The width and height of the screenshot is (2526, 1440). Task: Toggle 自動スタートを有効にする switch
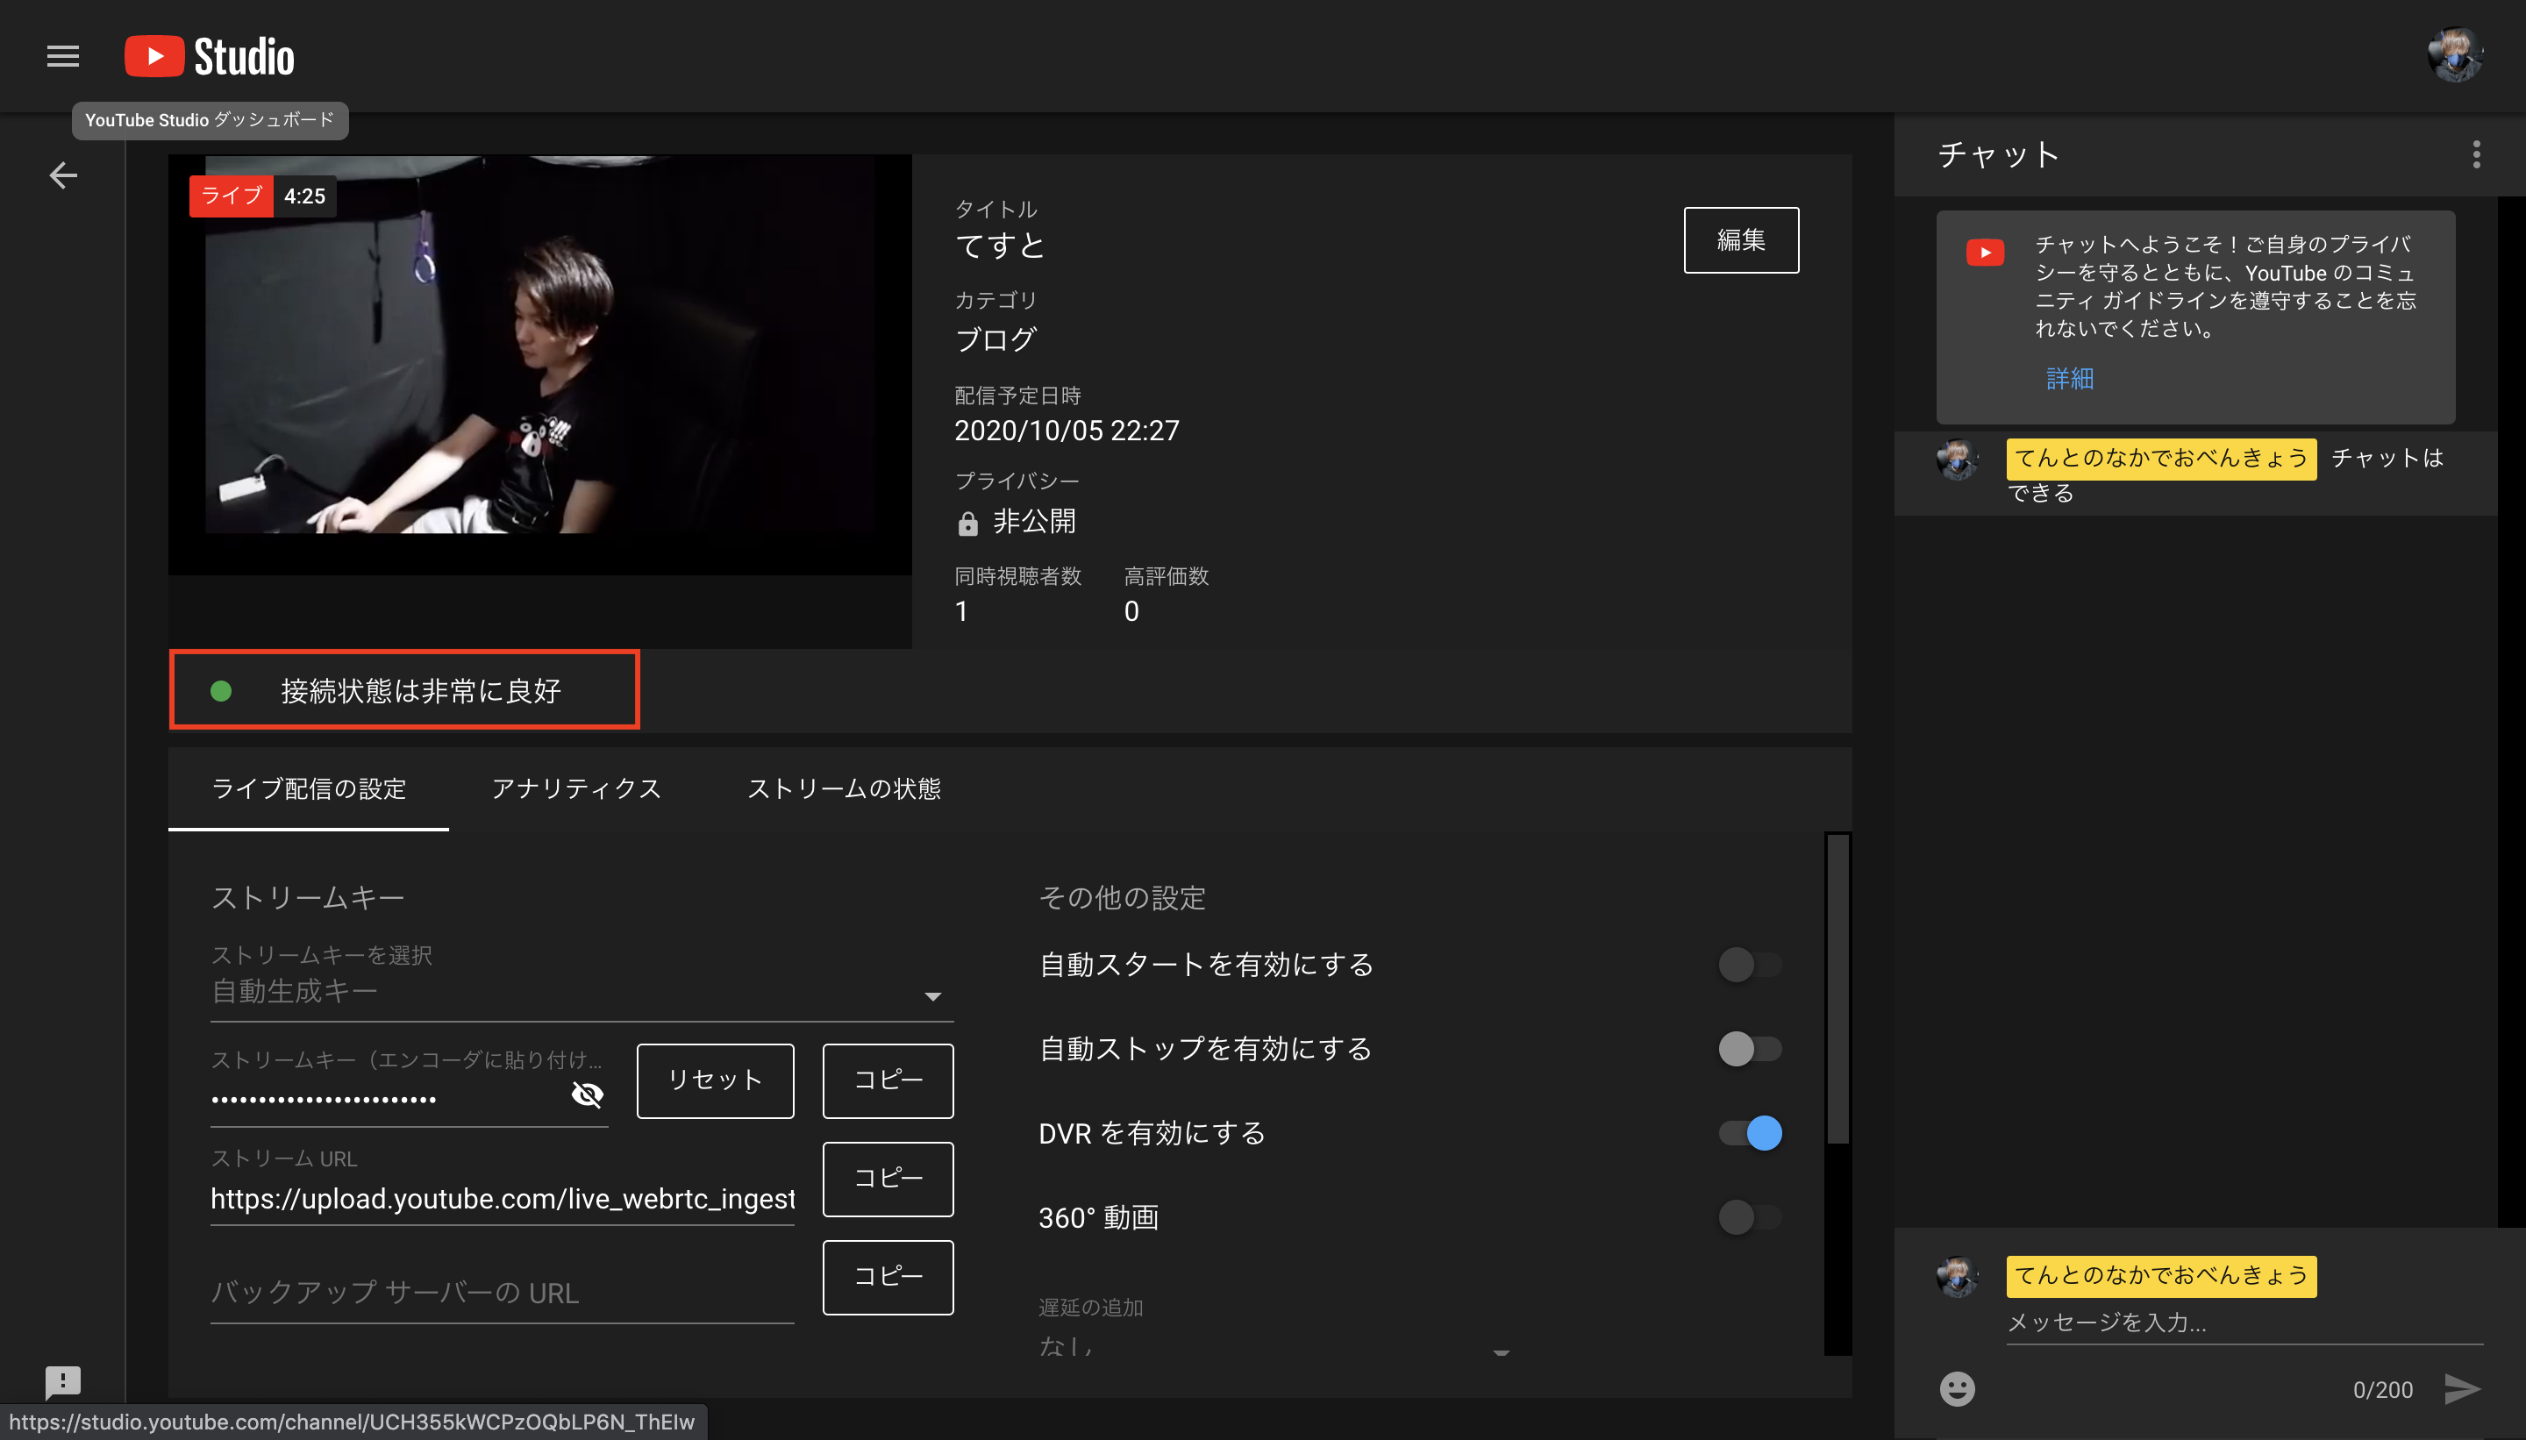1750,965
